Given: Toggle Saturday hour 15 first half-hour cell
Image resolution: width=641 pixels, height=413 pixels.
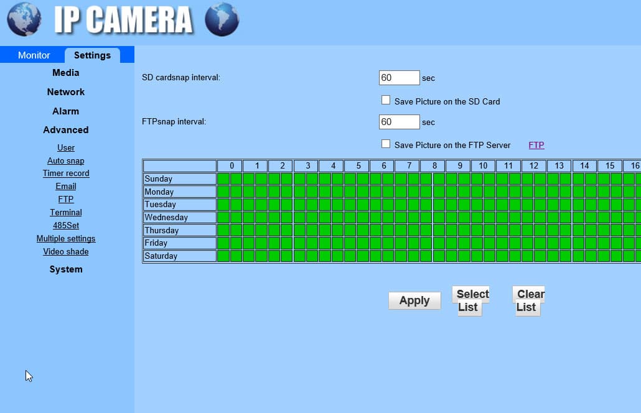Looking at the screenshot, I should 604,256.
